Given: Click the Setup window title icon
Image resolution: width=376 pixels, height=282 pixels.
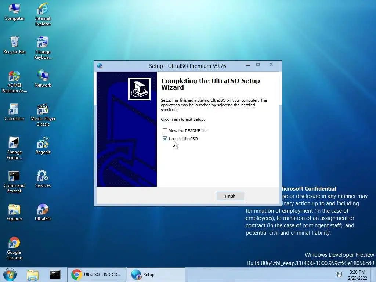Looking at the screenshot, I should (x=100, y=66).
